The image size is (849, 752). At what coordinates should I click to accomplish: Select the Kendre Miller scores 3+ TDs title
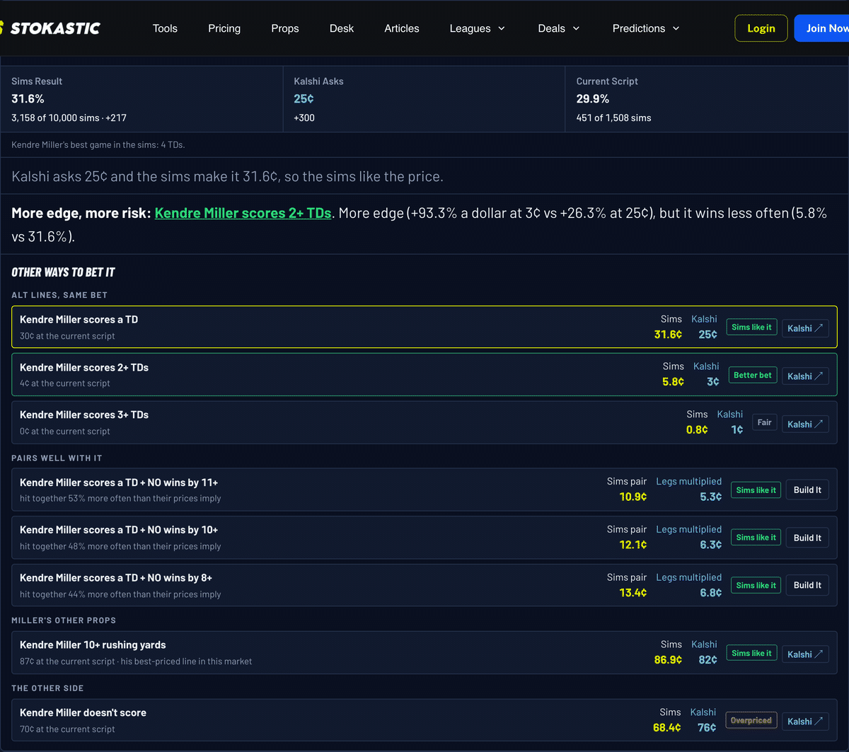coord(84,415)
